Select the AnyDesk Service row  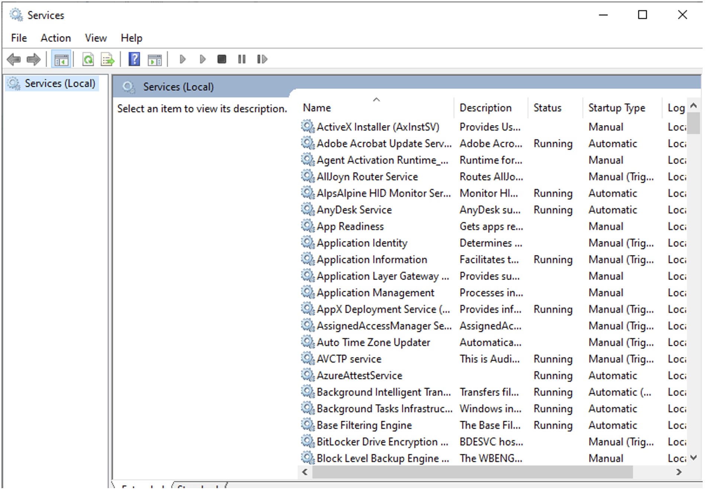point(354,210)
